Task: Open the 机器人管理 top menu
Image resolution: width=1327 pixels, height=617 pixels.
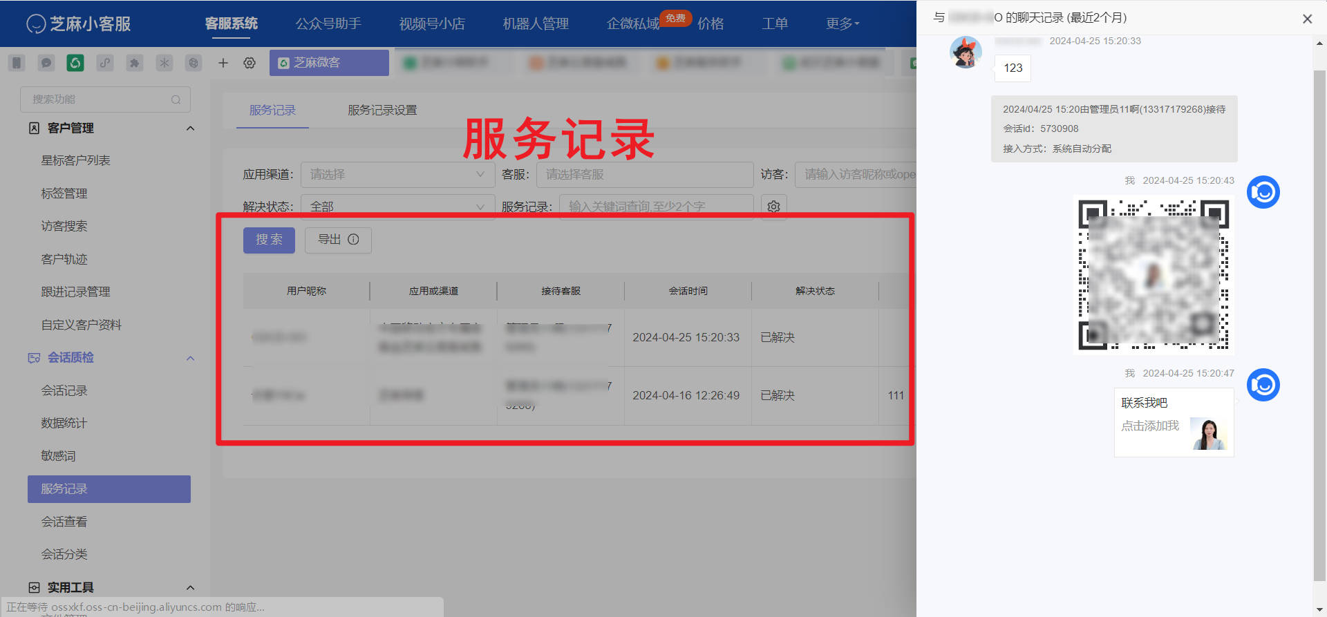Action: point(536,23)
